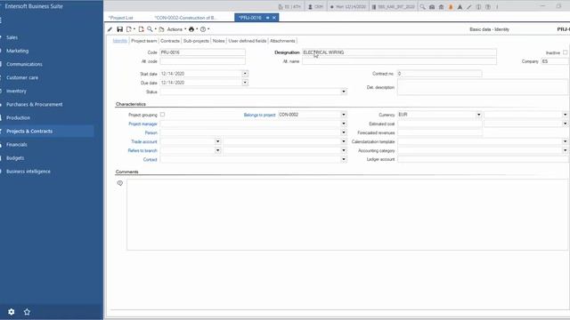Click the Contact link label
This screenshot has width=570, height=320.
(151, 160)
